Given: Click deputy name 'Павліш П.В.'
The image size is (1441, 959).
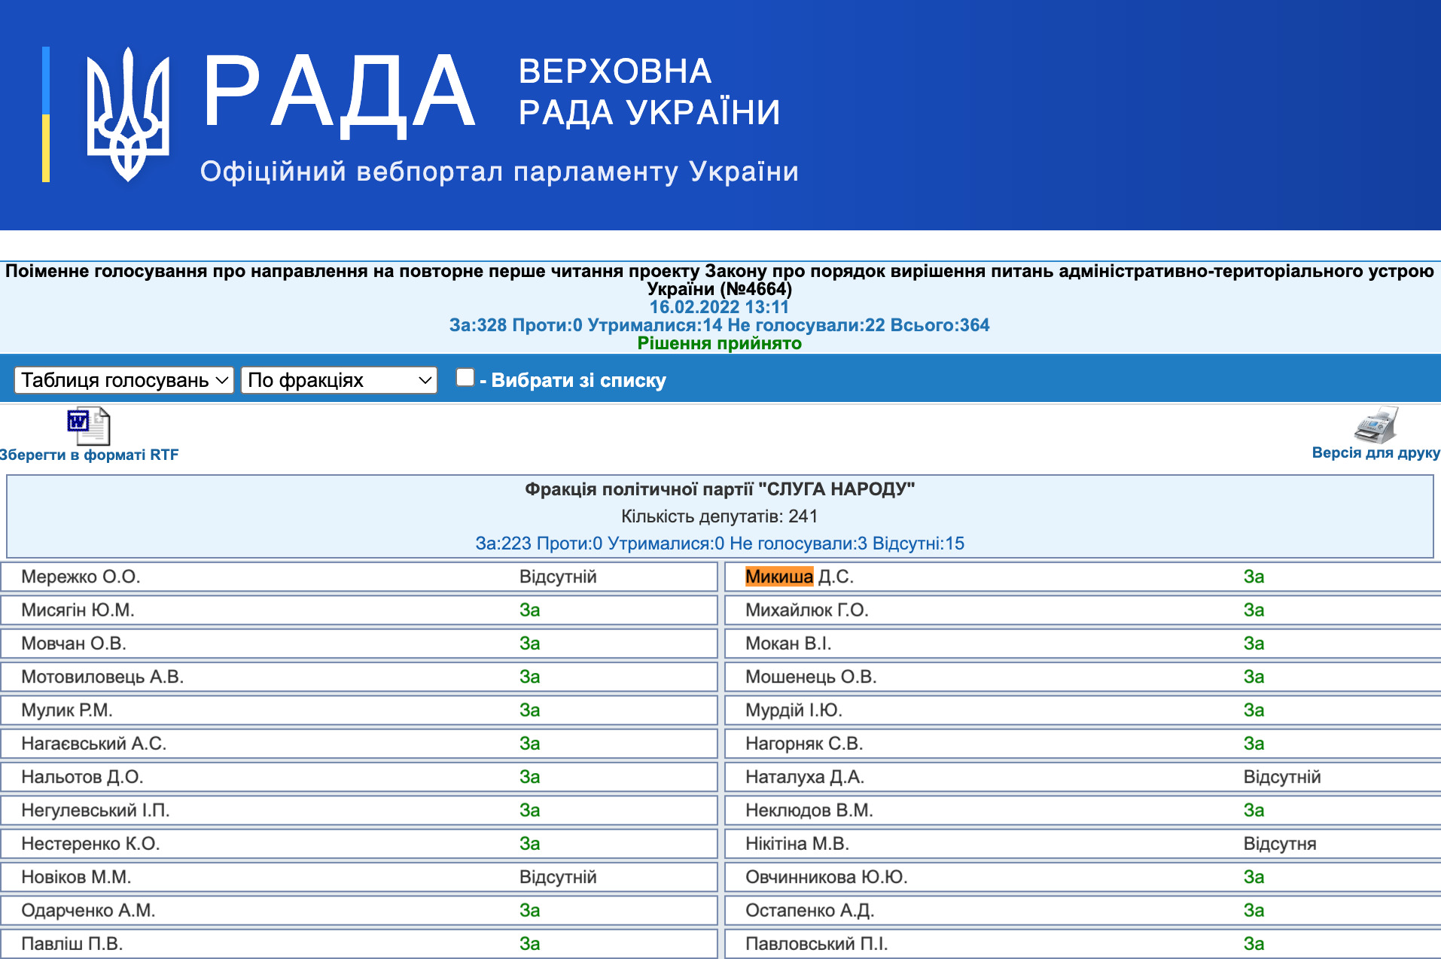Looking at the screenshot, I should 72,944.
